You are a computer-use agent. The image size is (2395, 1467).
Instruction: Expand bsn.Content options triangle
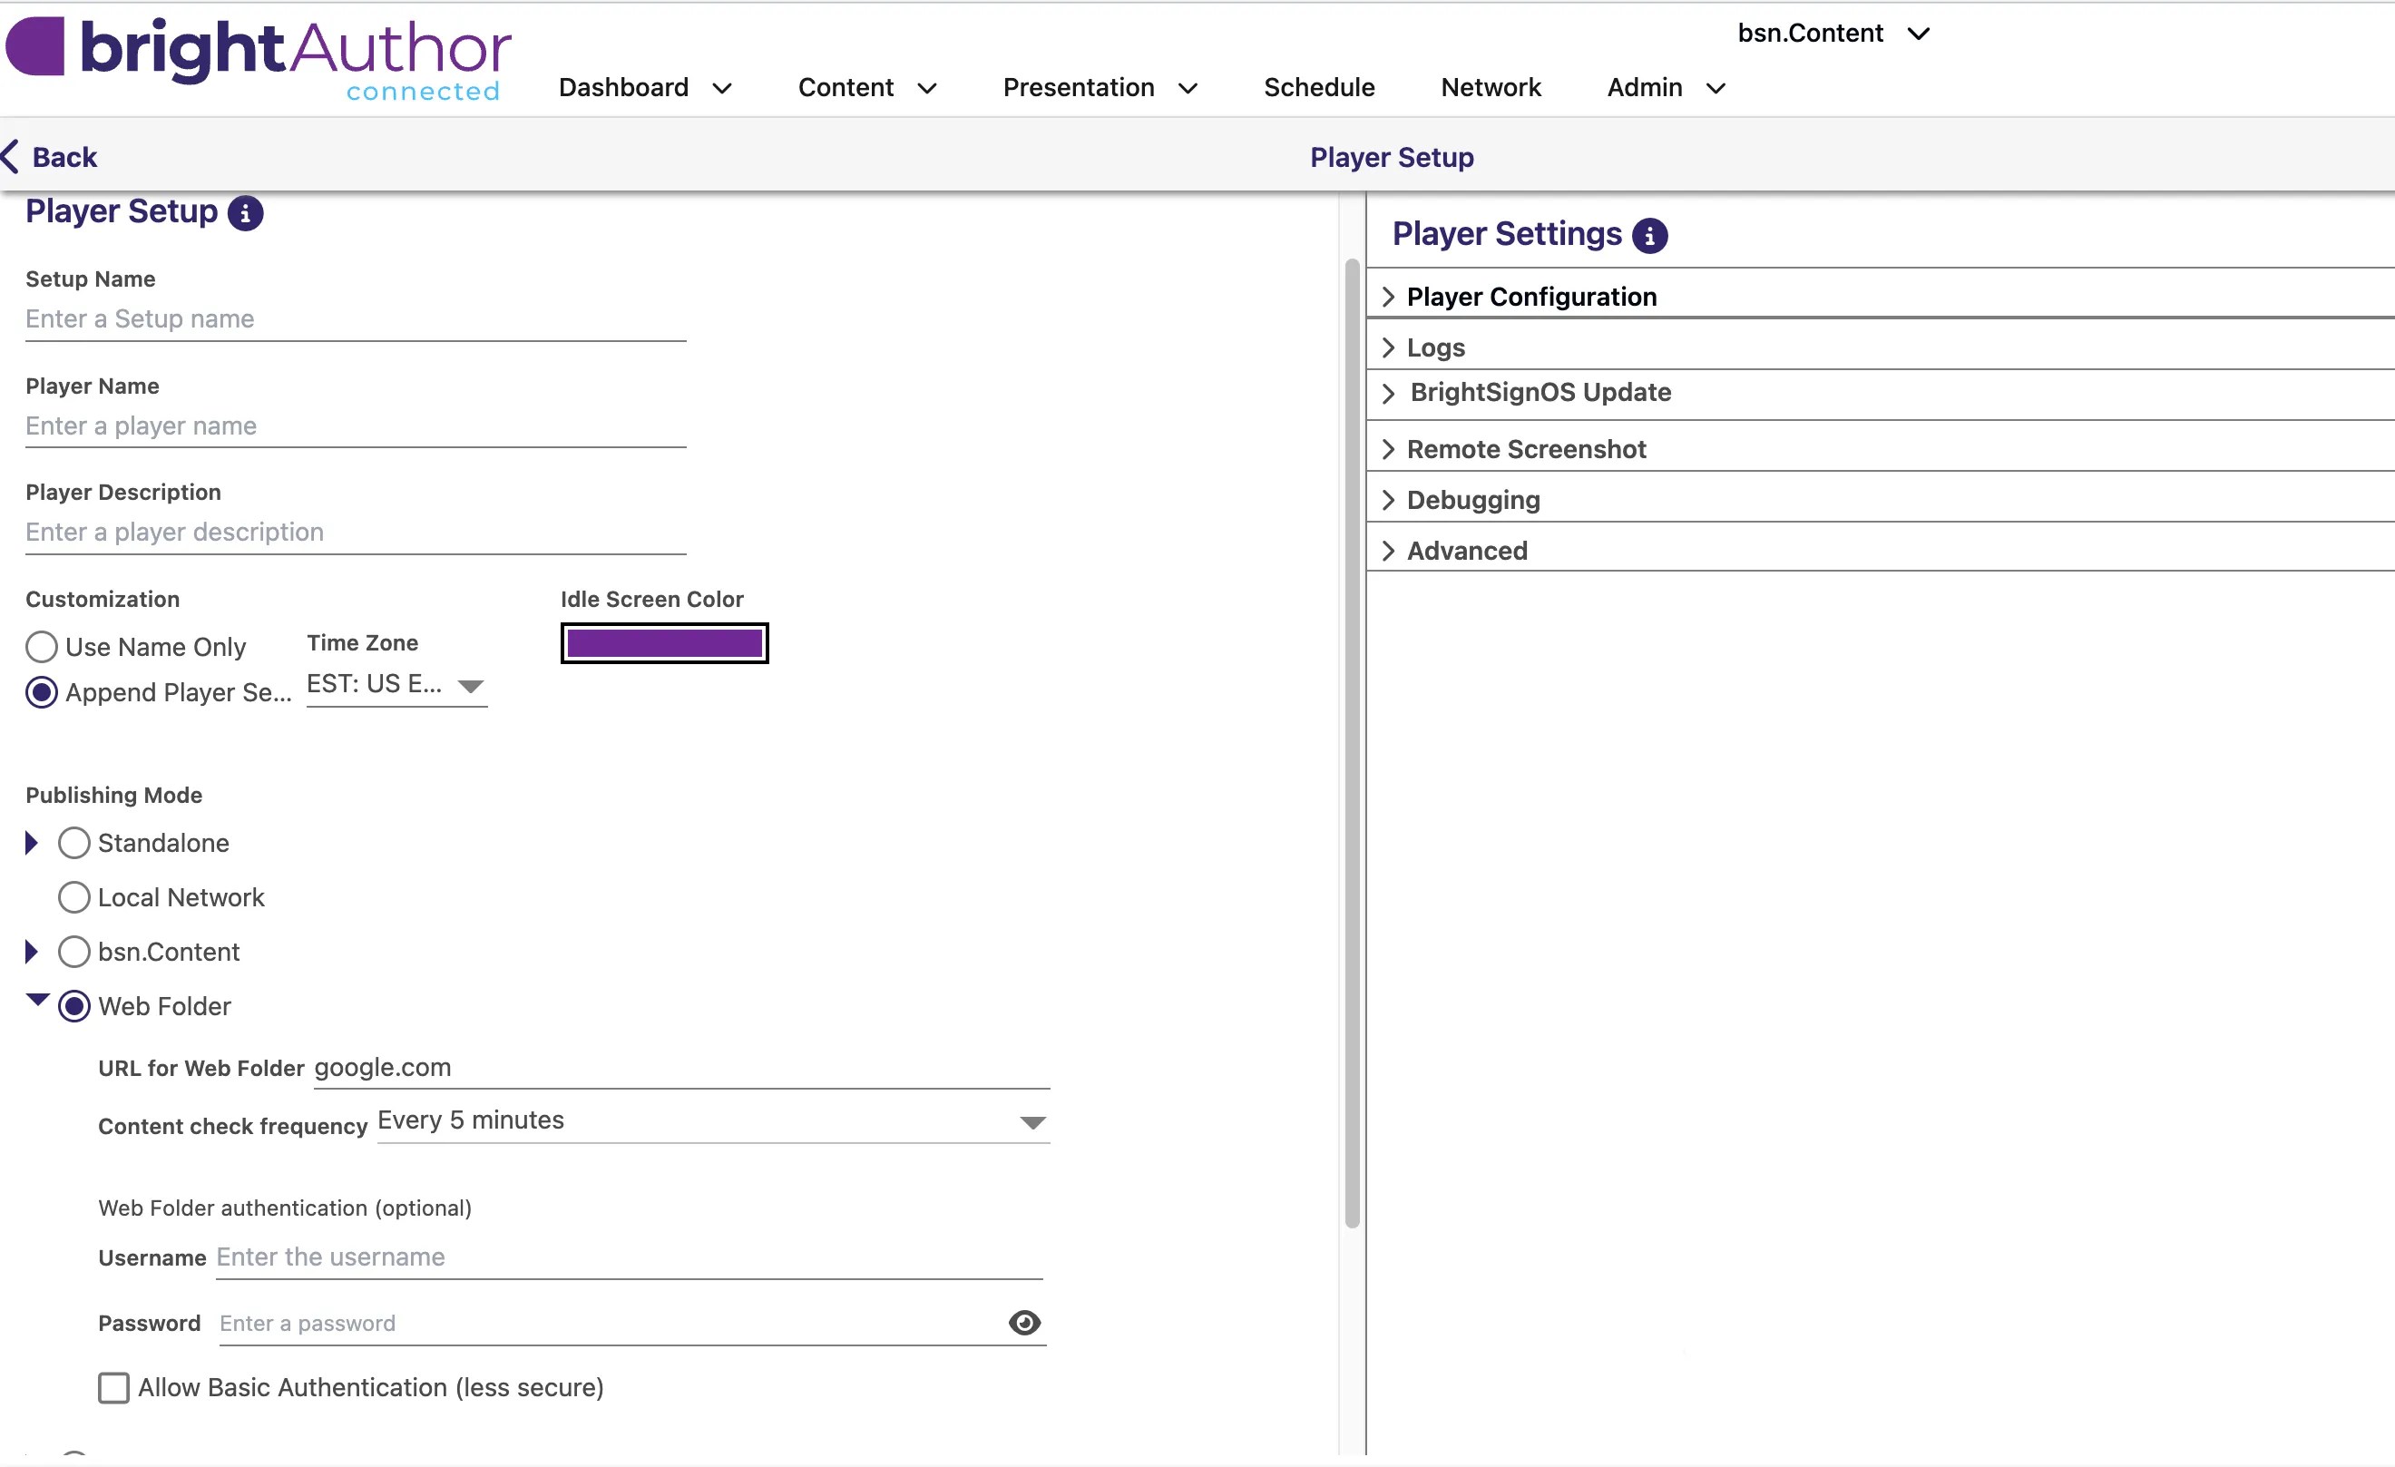point(32,952)
